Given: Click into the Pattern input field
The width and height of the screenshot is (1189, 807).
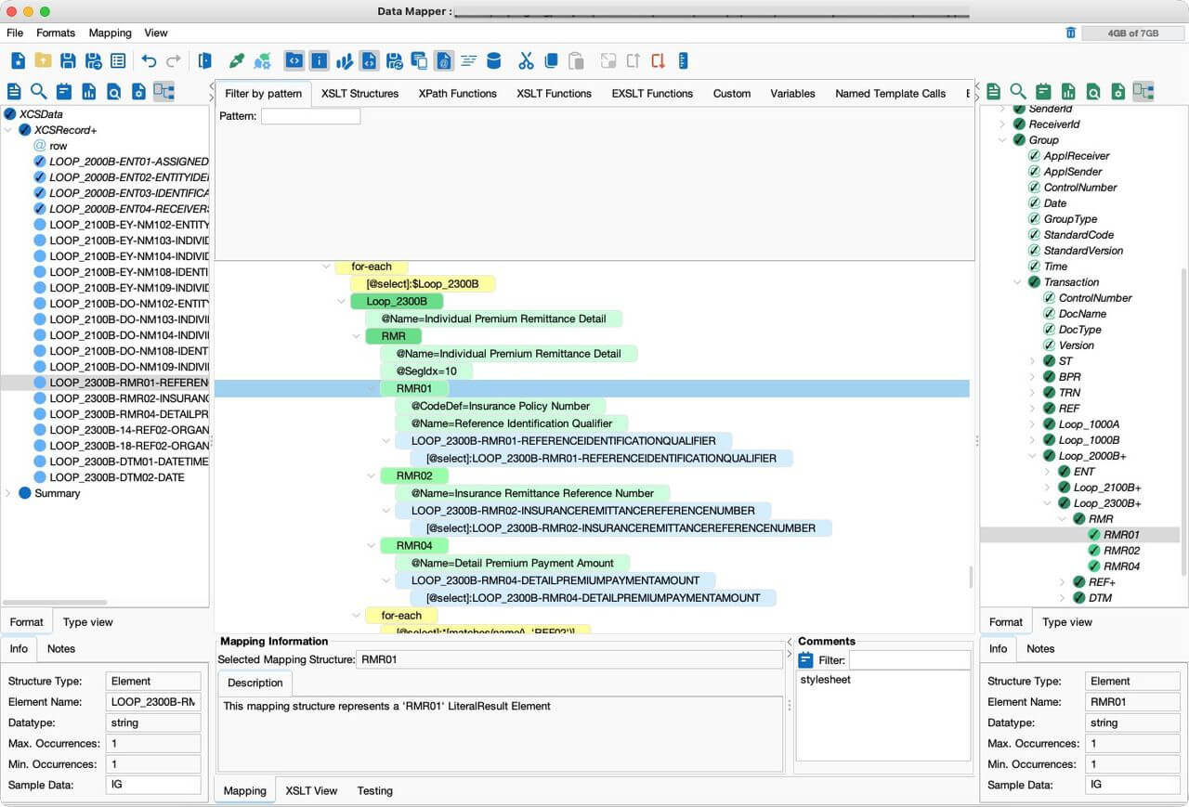Looking at the screenshot, I should (x=310, y=117).
